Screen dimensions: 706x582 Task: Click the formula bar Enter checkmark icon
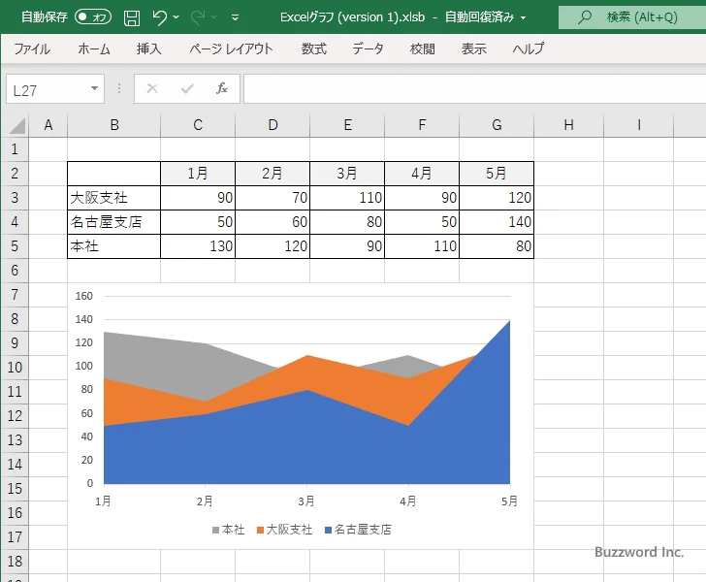tap(187, 88)
